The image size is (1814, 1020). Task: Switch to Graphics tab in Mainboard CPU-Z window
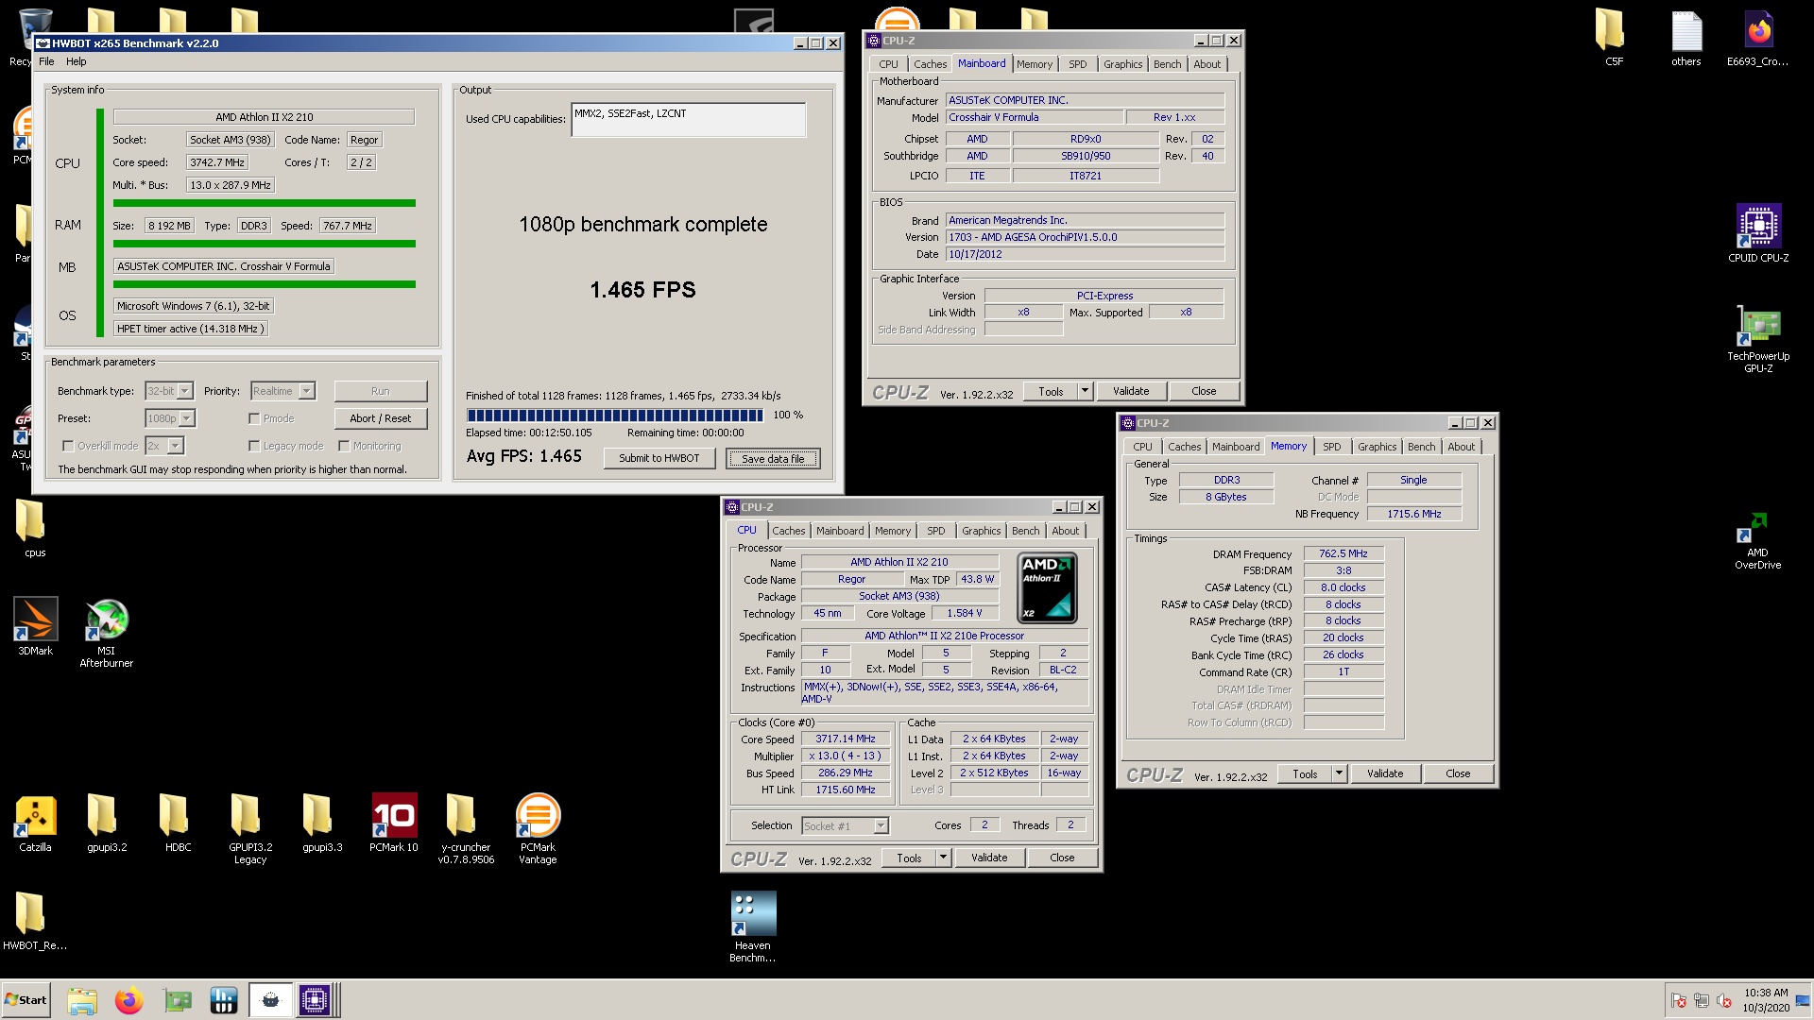tap(1122, 64)
